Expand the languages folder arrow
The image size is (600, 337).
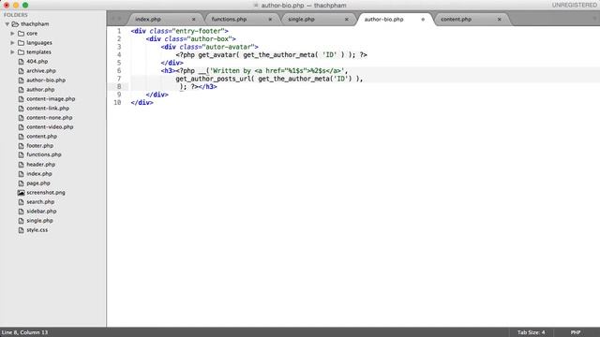pyautogui.click(x=12, y=43)
